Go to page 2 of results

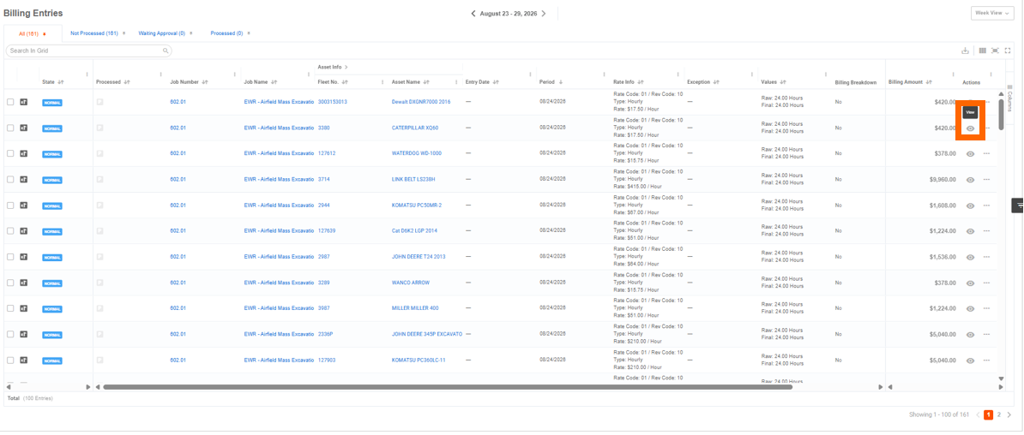(998, 414)
